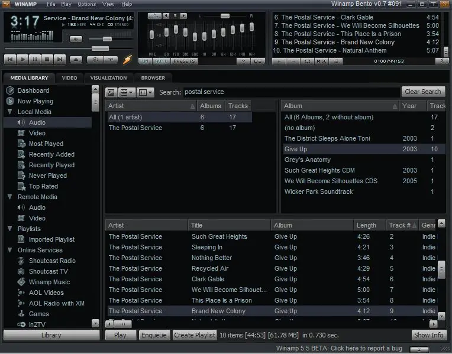Adjust the volume slider
The width and height of the screenshot is (452, 354).
coord(107,39)
